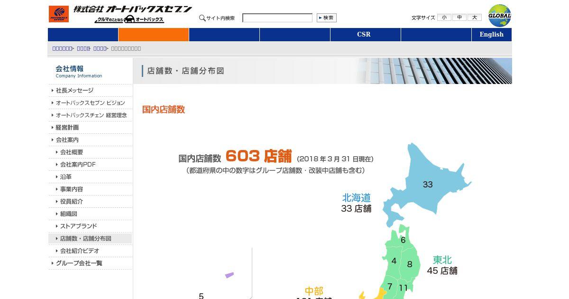Click the arrow bullet beside 社長メッセージ

pyautogui.click(x=52, y=91)
